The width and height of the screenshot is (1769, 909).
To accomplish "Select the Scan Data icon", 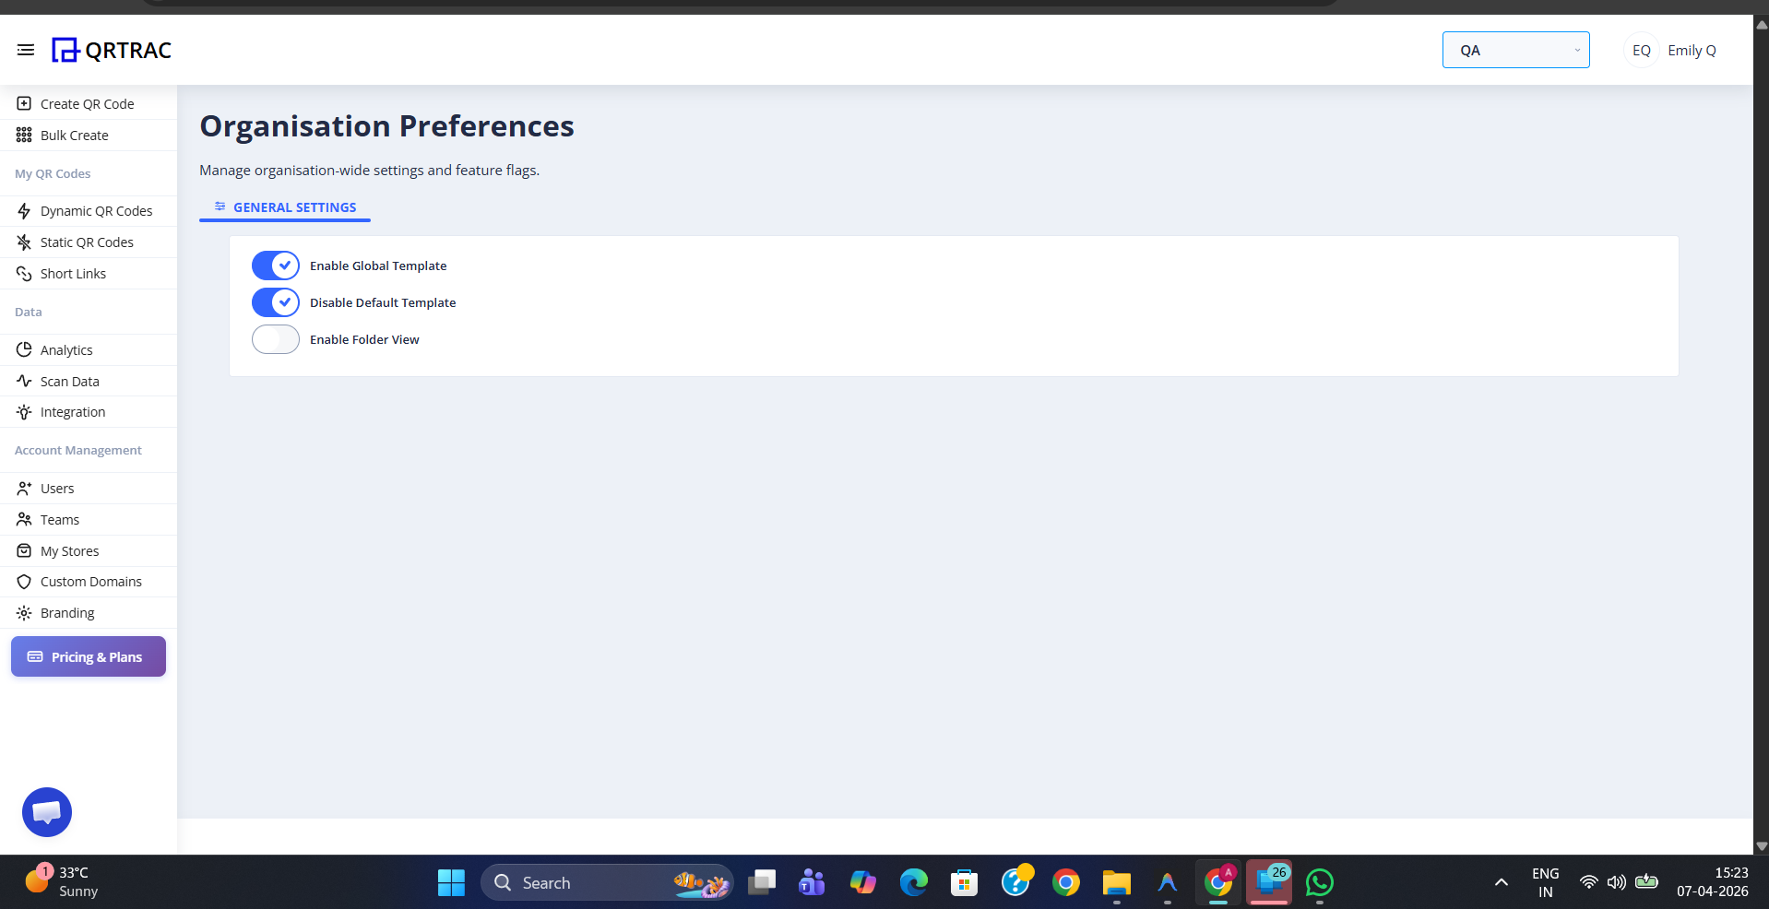I will pos(23,381).
